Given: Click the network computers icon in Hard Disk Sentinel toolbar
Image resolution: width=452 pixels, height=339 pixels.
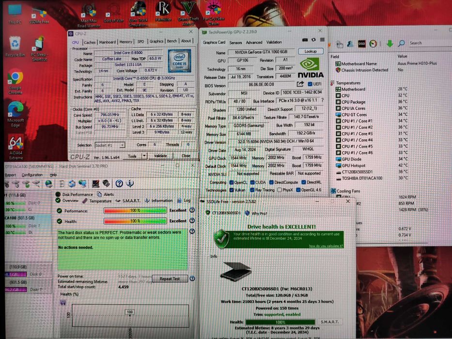Looking at the screenshot, I should point(82,184).
